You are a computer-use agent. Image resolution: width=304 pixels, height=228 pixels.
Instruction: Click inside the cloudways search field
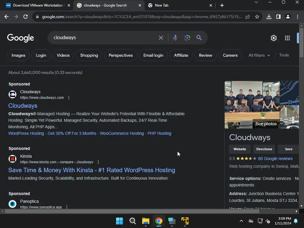(105, 38)
